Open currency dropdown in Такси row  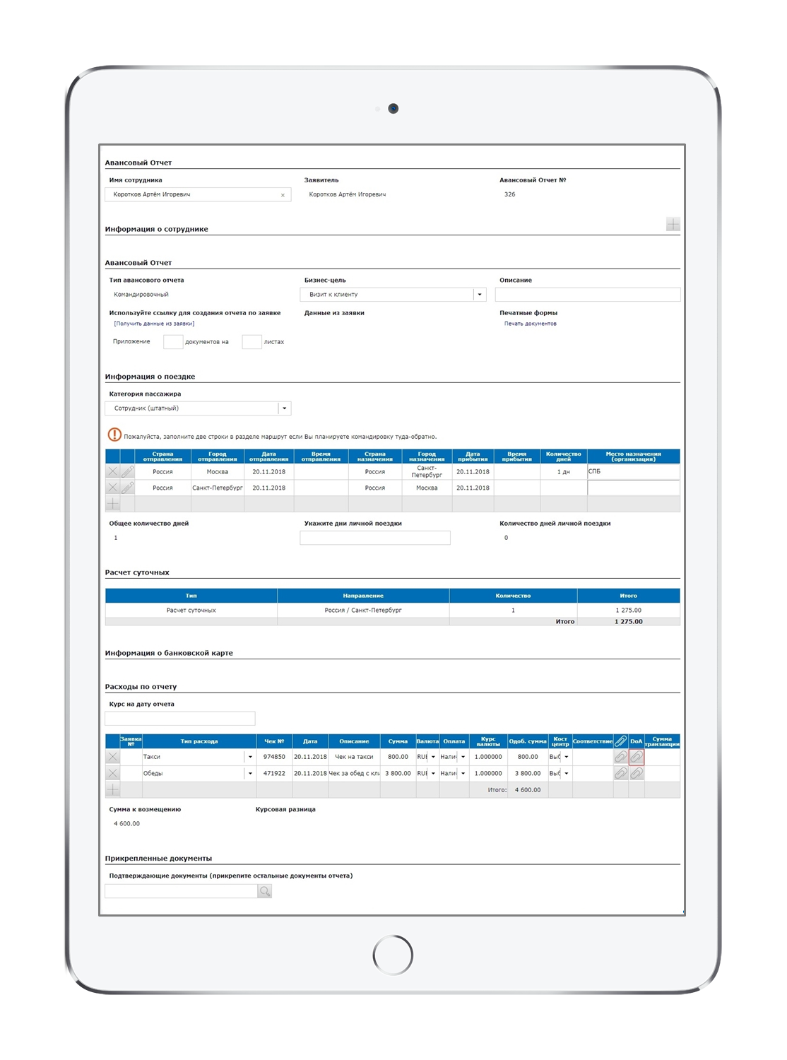coord(433,757)
